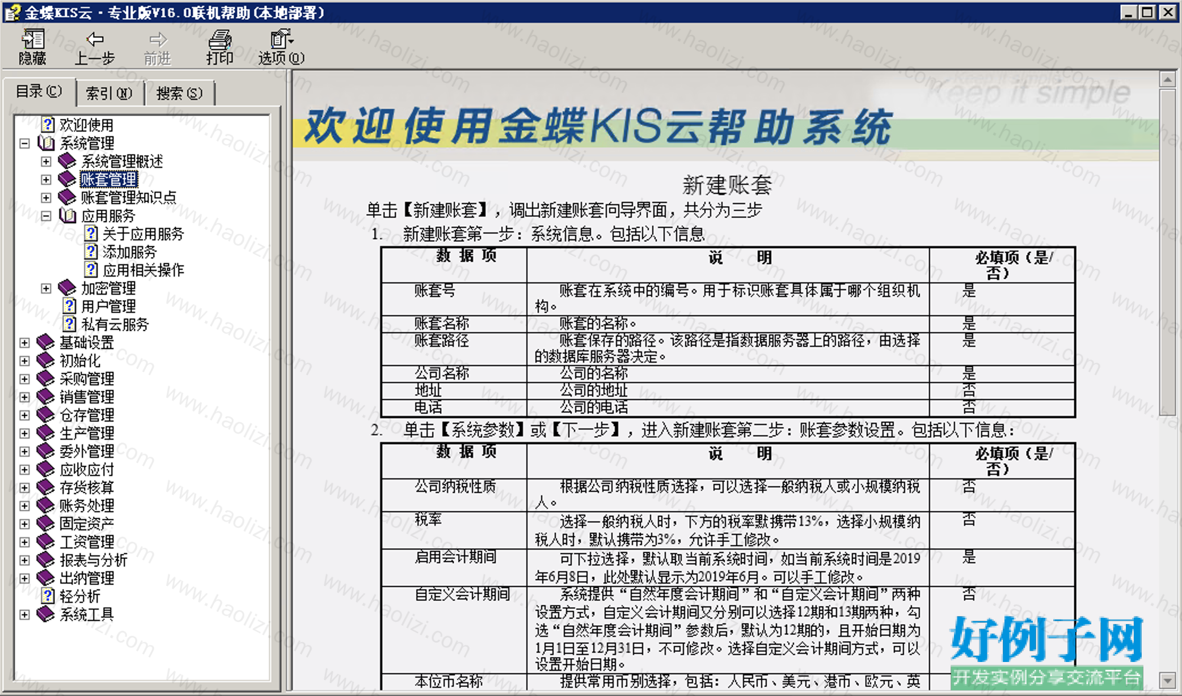Click the book icon beside 销售管理
1182x696 pixels.
[x=45, y=397]
